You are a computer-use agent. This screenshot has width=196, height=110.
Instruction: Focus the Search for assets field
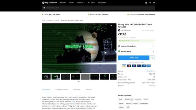click(x=98, y=8)
